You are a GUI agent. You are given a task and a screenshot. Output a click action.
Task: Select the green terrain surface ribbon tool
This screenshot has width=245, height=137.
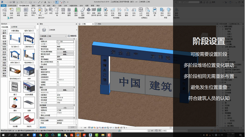click(x=18, y=12)
